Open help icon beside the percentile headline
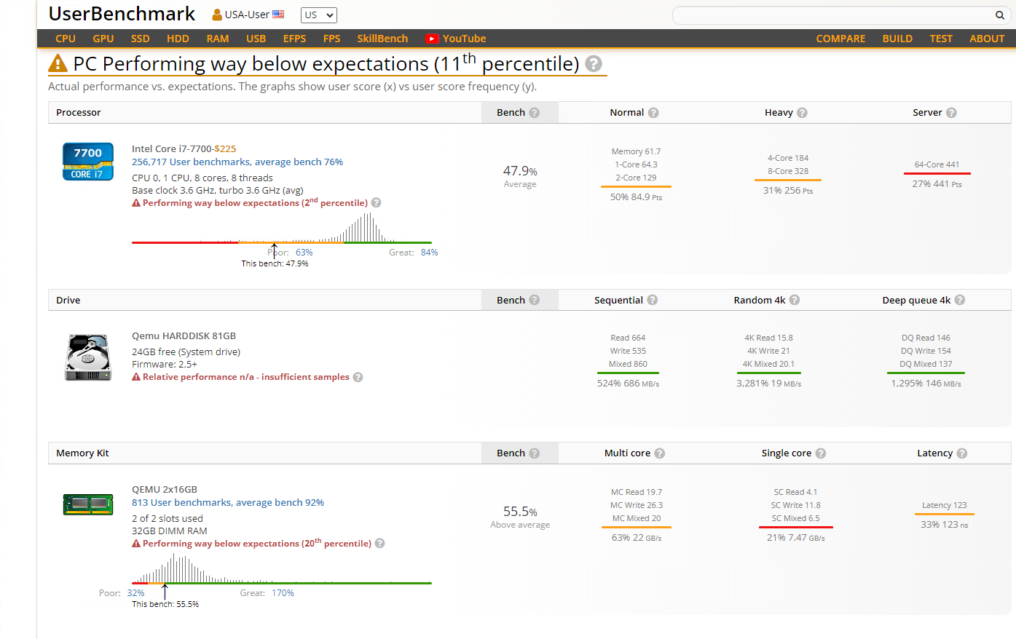This screenshot has width=1016, height=639. (594, 64)
